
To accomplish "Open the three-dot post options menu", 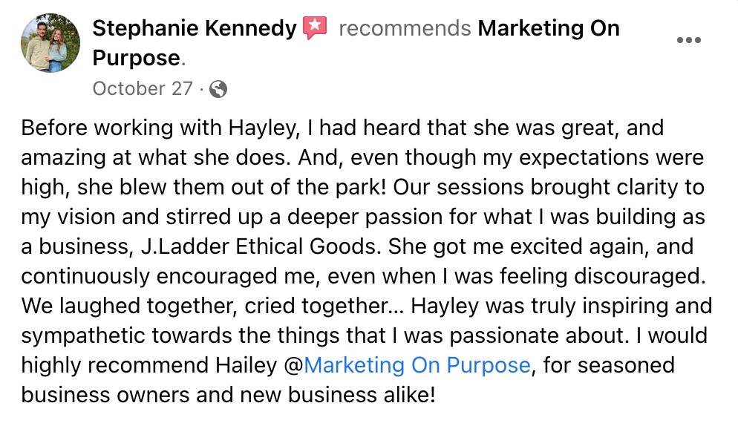I will coord(688,40).
